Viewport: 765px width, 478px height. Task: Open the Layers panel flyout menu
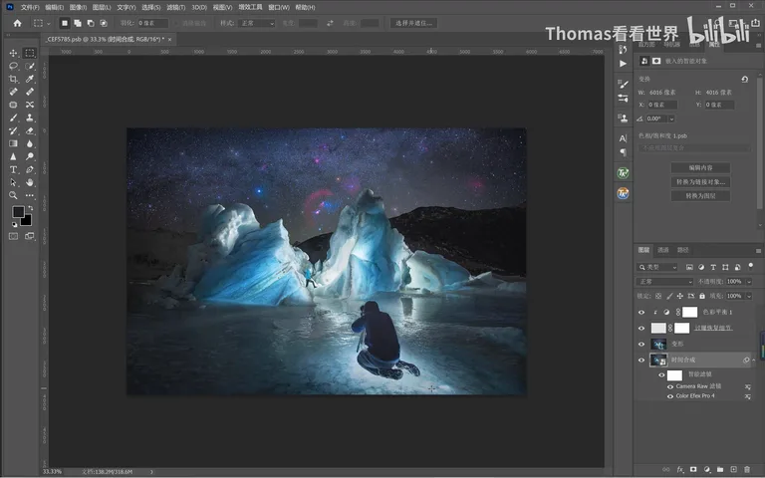758,251
